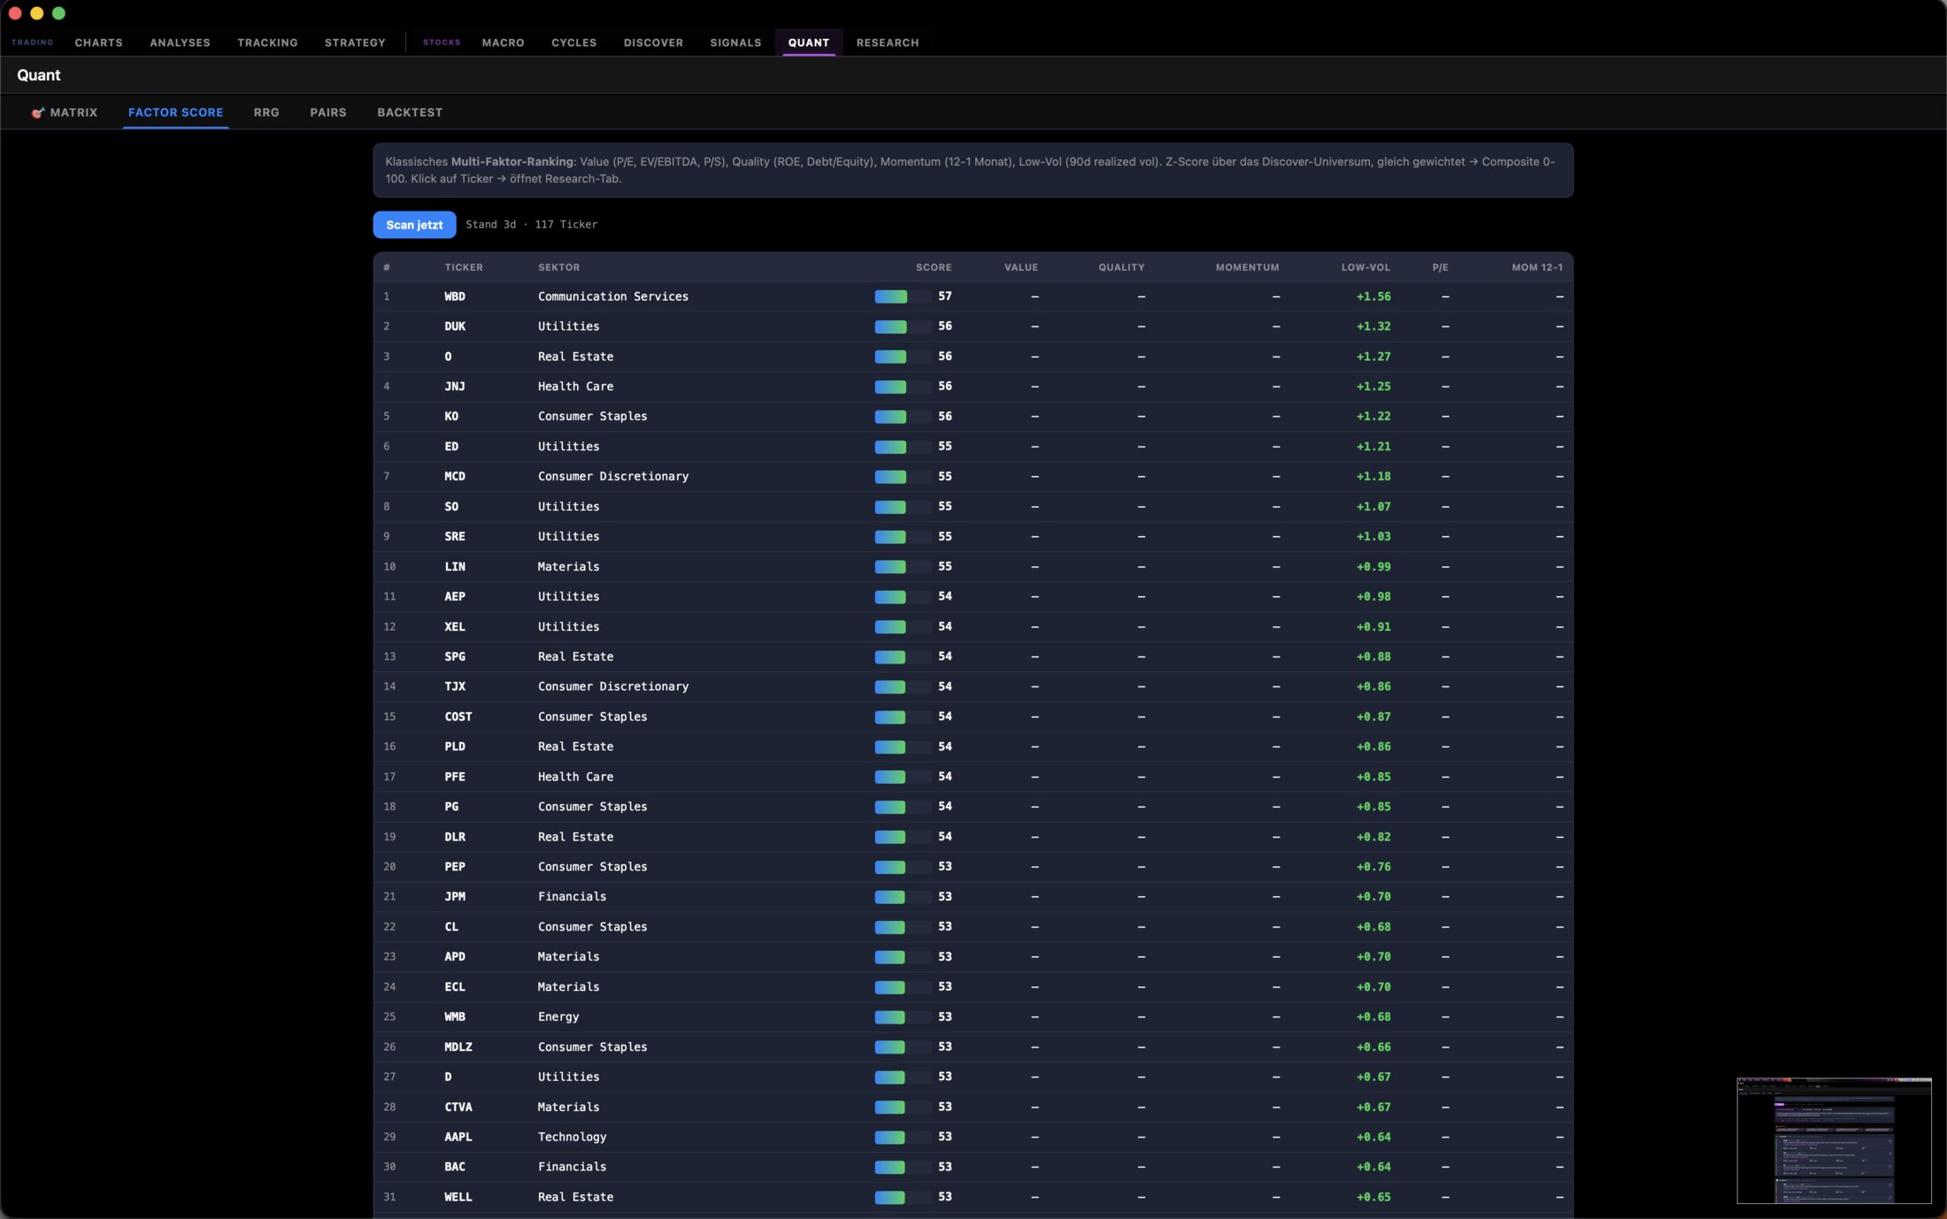The height and width of the screenshot is (1219, 1947).
Task: Open CTVA ticker in Research
Action: (x=458, y=1108)
